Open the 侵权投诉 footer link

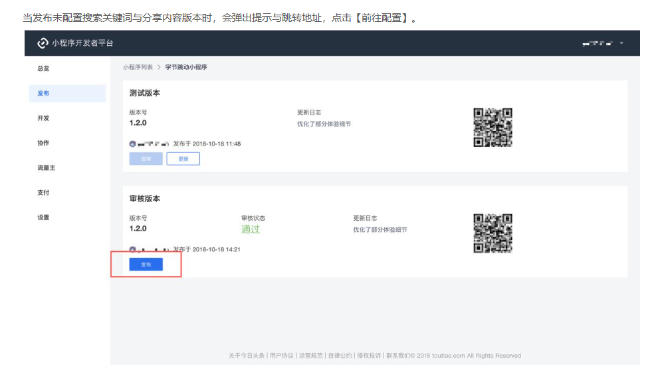[369, 356]
